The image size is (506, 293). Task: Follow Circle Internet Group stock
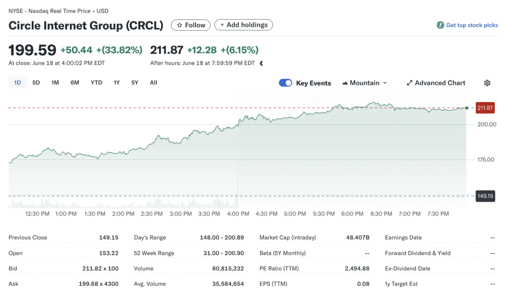[x=191, y=25]
